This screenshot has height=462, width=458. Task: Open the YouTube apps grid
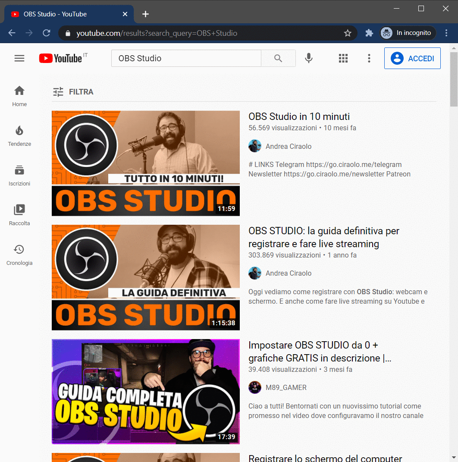[x=343, y=58]
